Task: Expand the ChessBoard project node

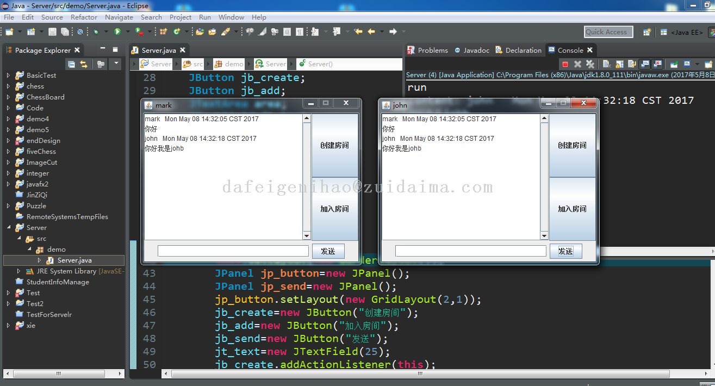Action: 8,97
